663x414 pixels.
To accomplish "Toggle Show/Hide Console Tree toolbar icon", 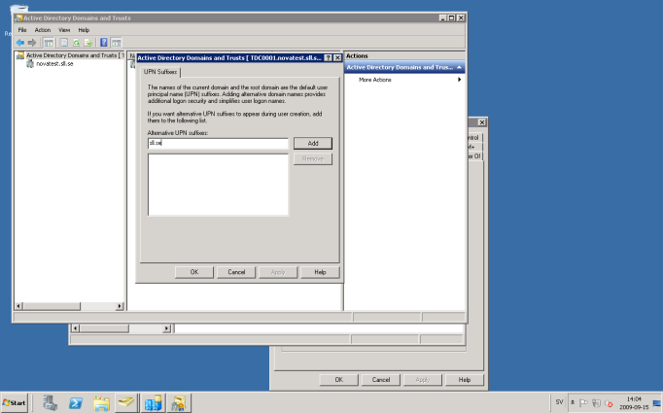I will [x=49, y=43].
